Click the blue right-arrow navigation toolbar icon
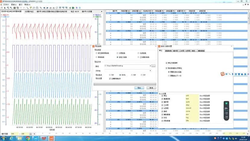Screen dimensions: 250x141 pos(47,8)
